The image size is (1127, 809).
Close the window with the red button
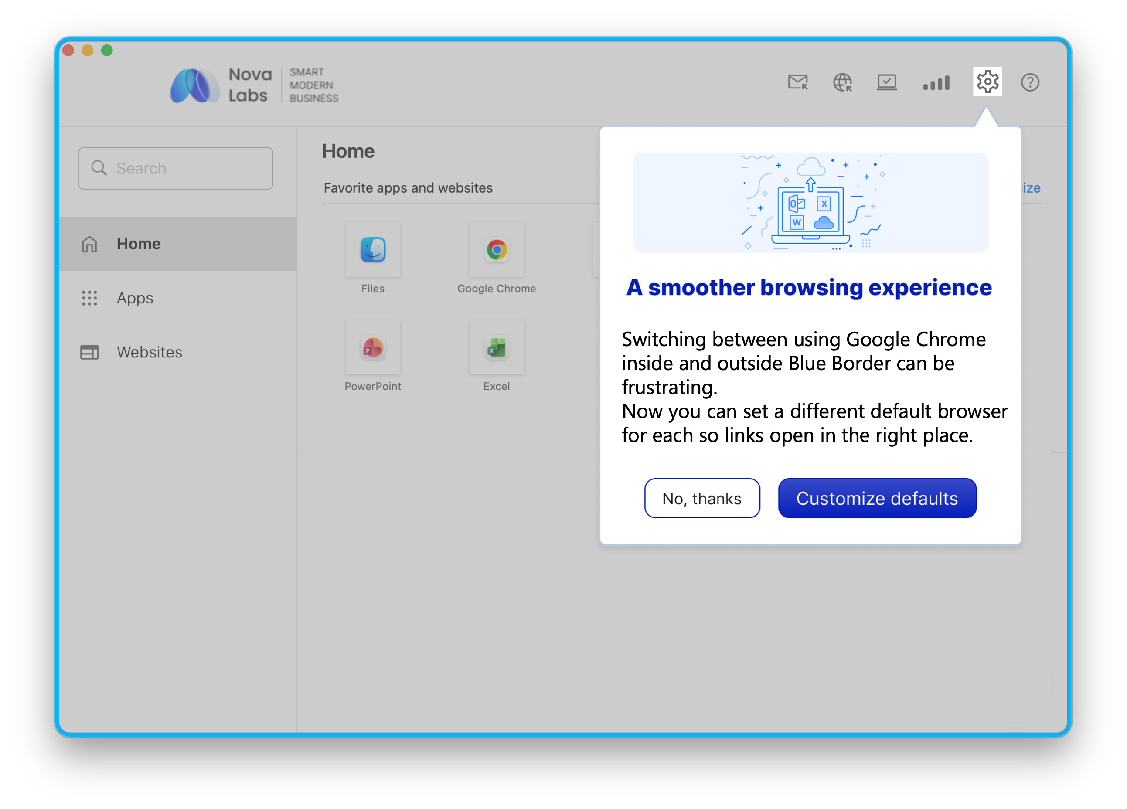point(68,50)
